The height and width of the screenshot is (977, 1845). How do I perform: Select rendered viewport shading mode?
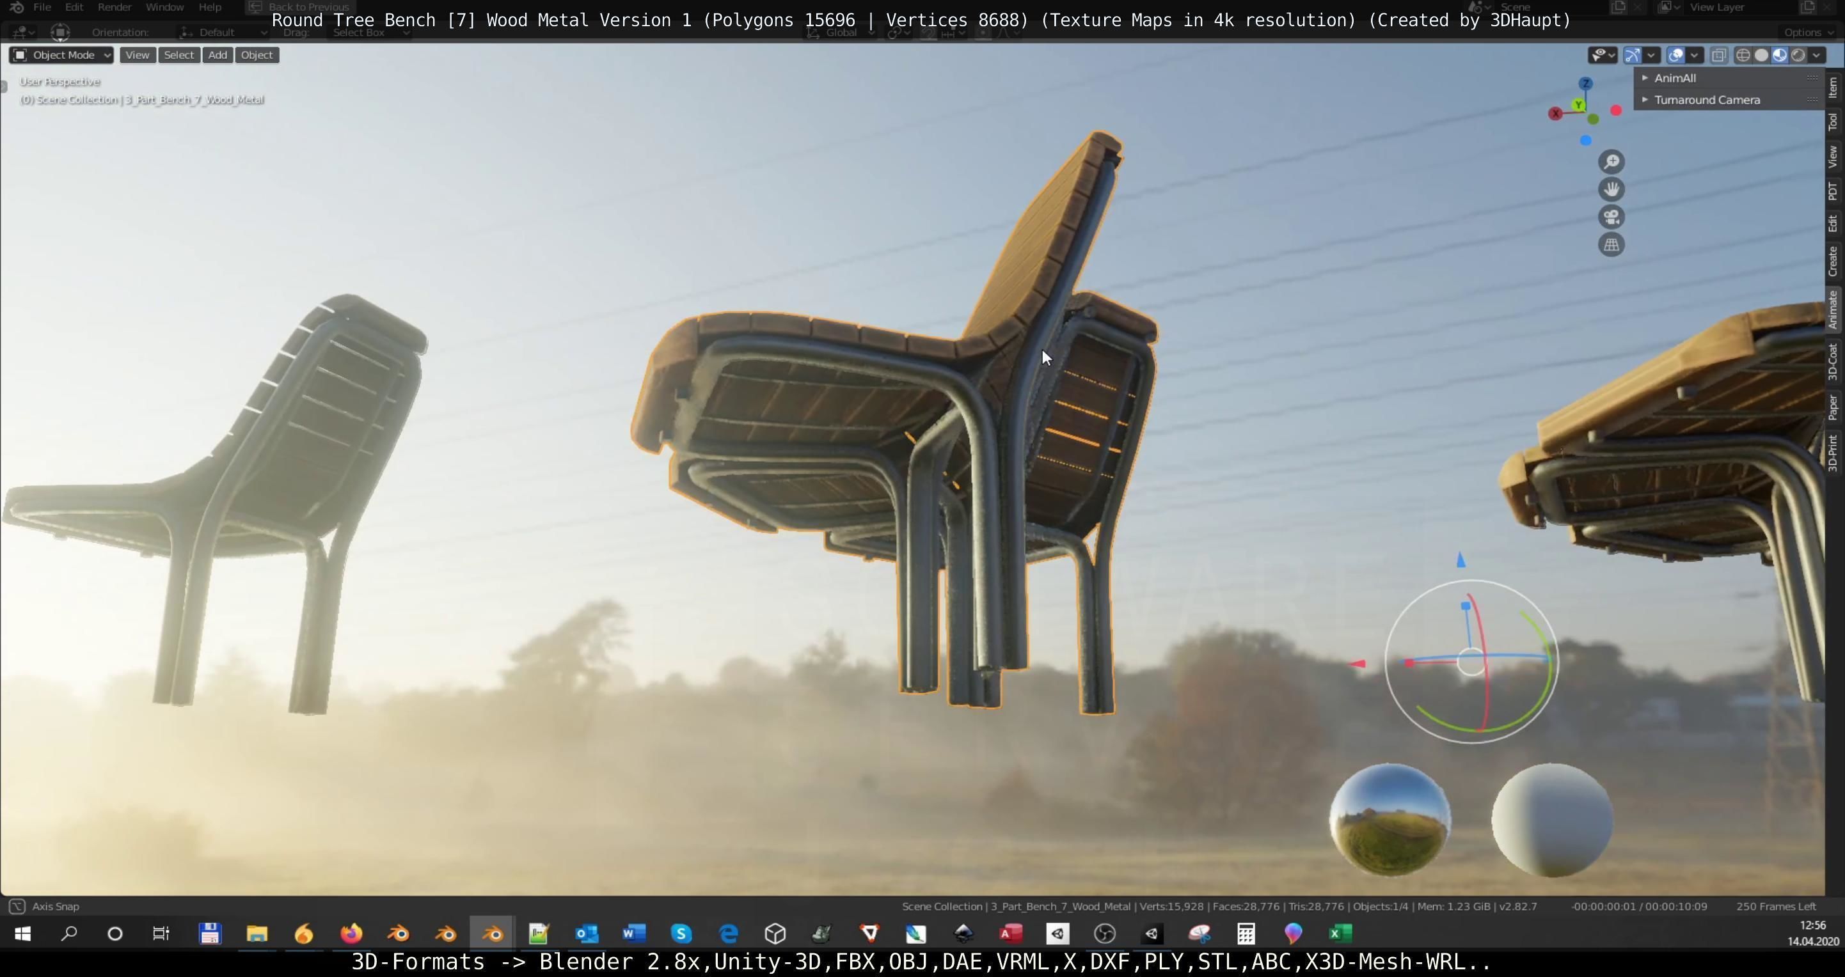[x=1798, y=55]
